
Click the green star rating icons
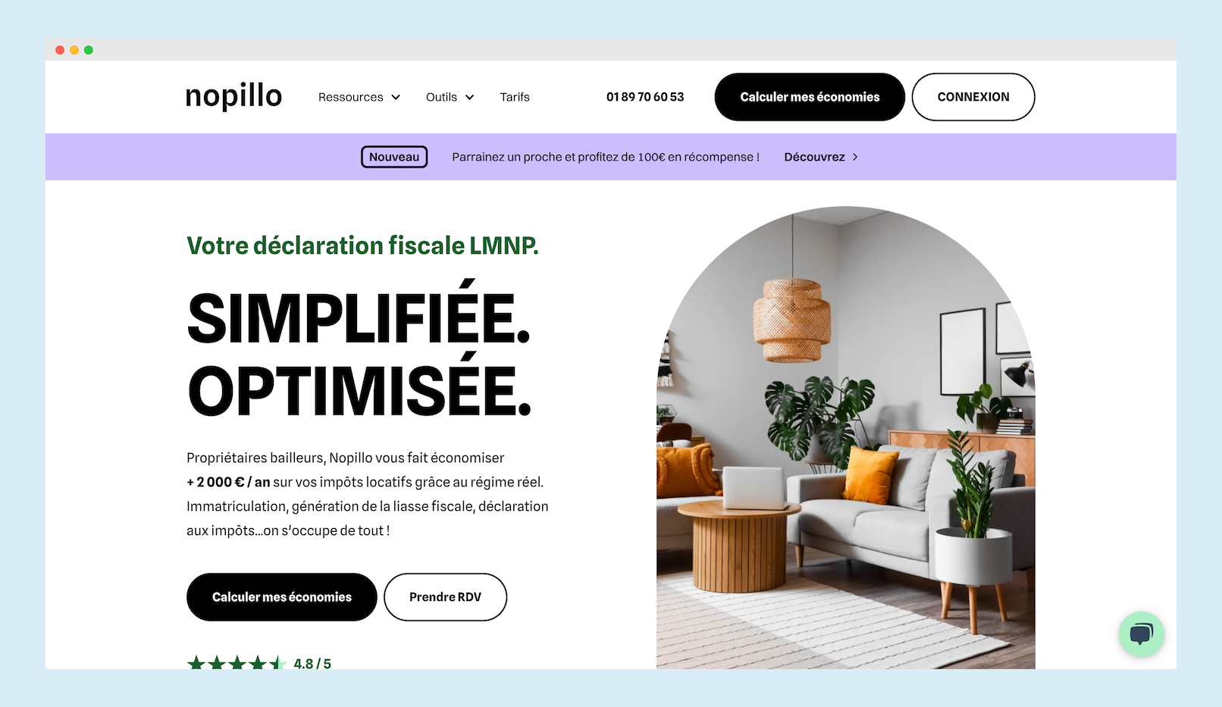pyautogui.click(x=237, y=663)
